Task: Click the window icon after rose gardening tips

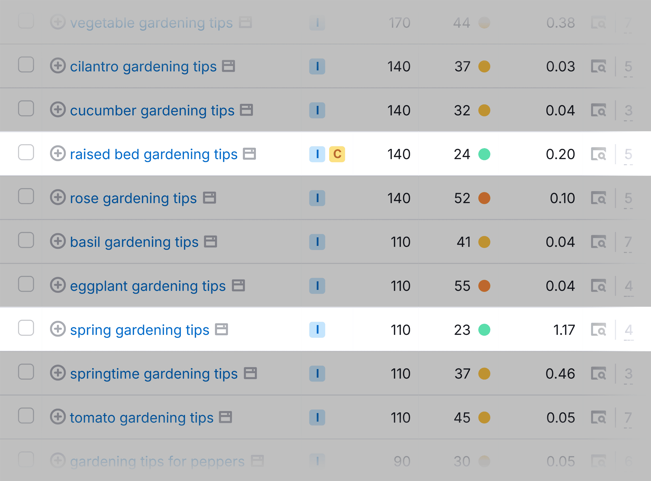Action: point(209,198)
